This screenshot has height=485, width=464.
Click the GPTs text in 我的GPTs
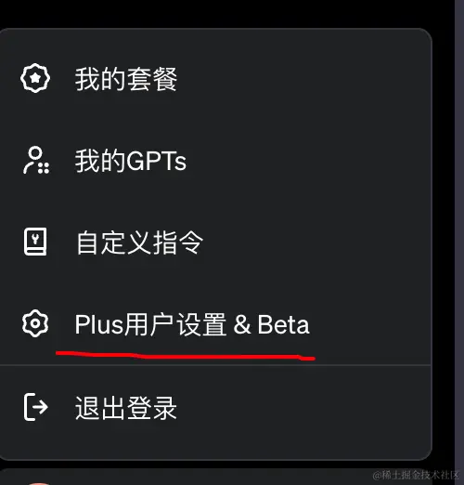156,161
